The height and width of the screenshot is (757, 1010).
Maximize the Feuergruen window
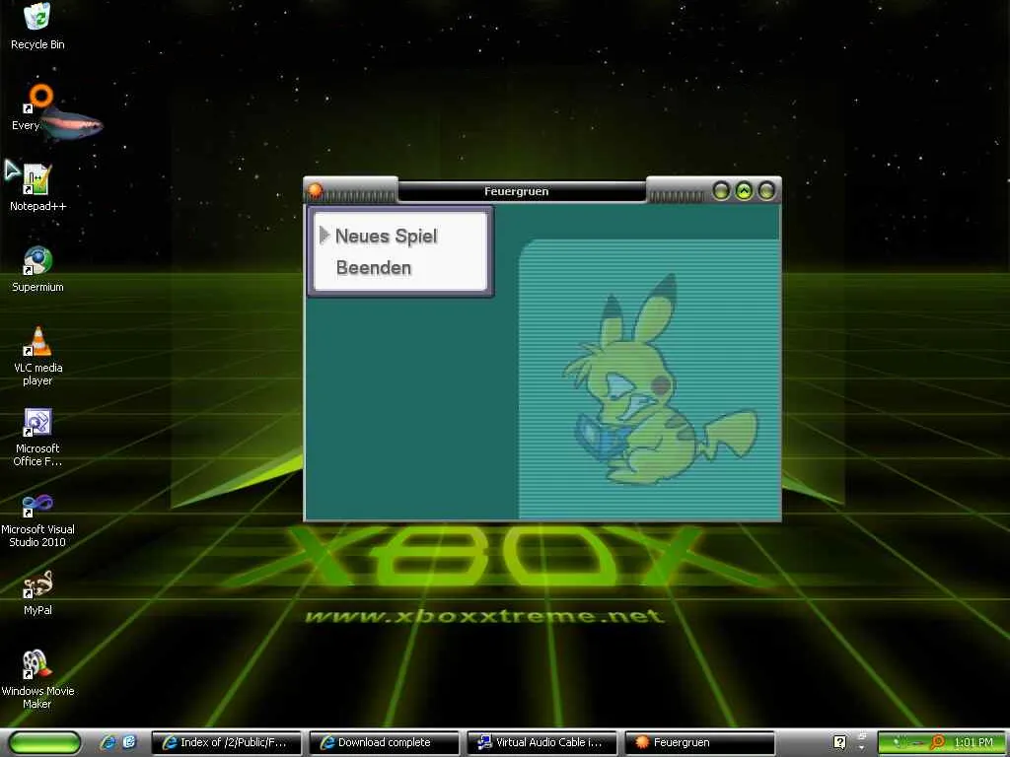744,190
